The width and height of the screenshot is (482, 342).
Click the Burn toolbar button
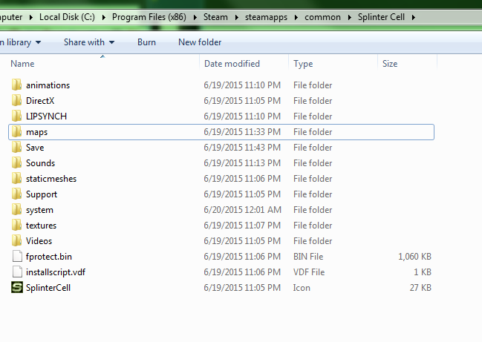coord(146,42)
